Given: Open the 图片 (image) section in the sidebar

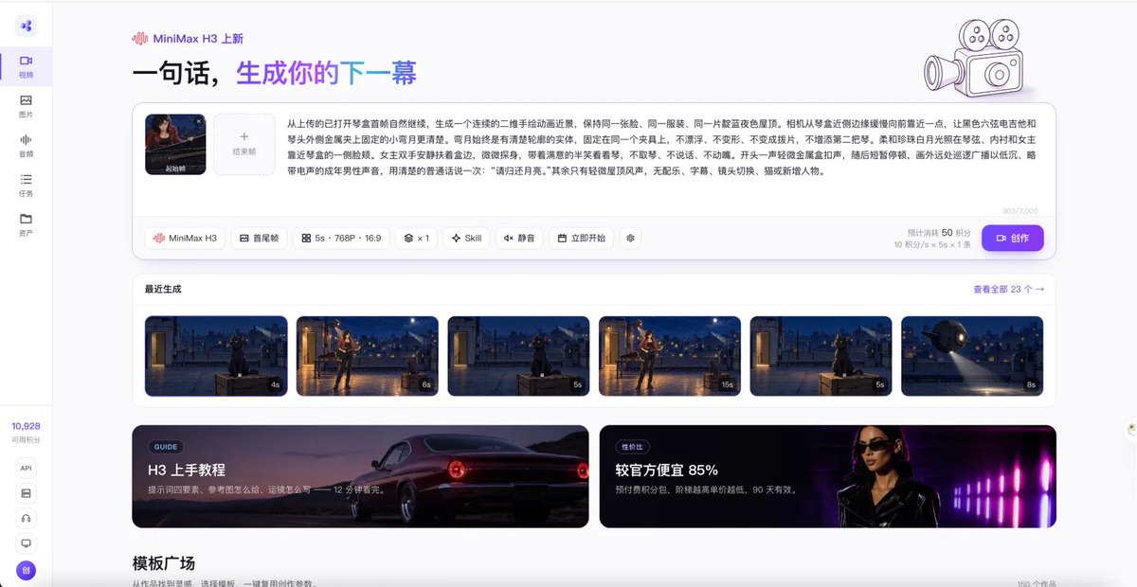Looking at the screenshot, I should coord(26,106).
